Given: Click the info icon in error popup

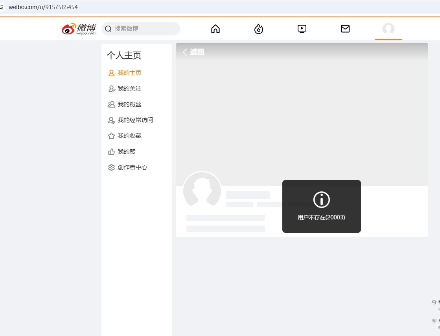Looking at the screenshot, I should pos(321,200).
